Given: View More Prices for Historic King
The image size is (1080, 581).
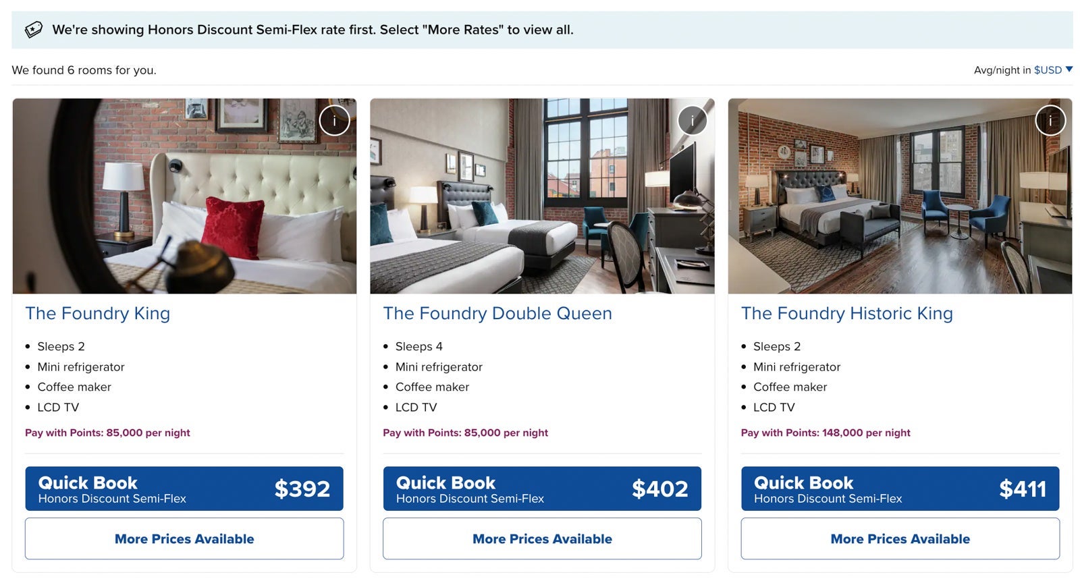Looking at the screenshot, I should (900, 538).
